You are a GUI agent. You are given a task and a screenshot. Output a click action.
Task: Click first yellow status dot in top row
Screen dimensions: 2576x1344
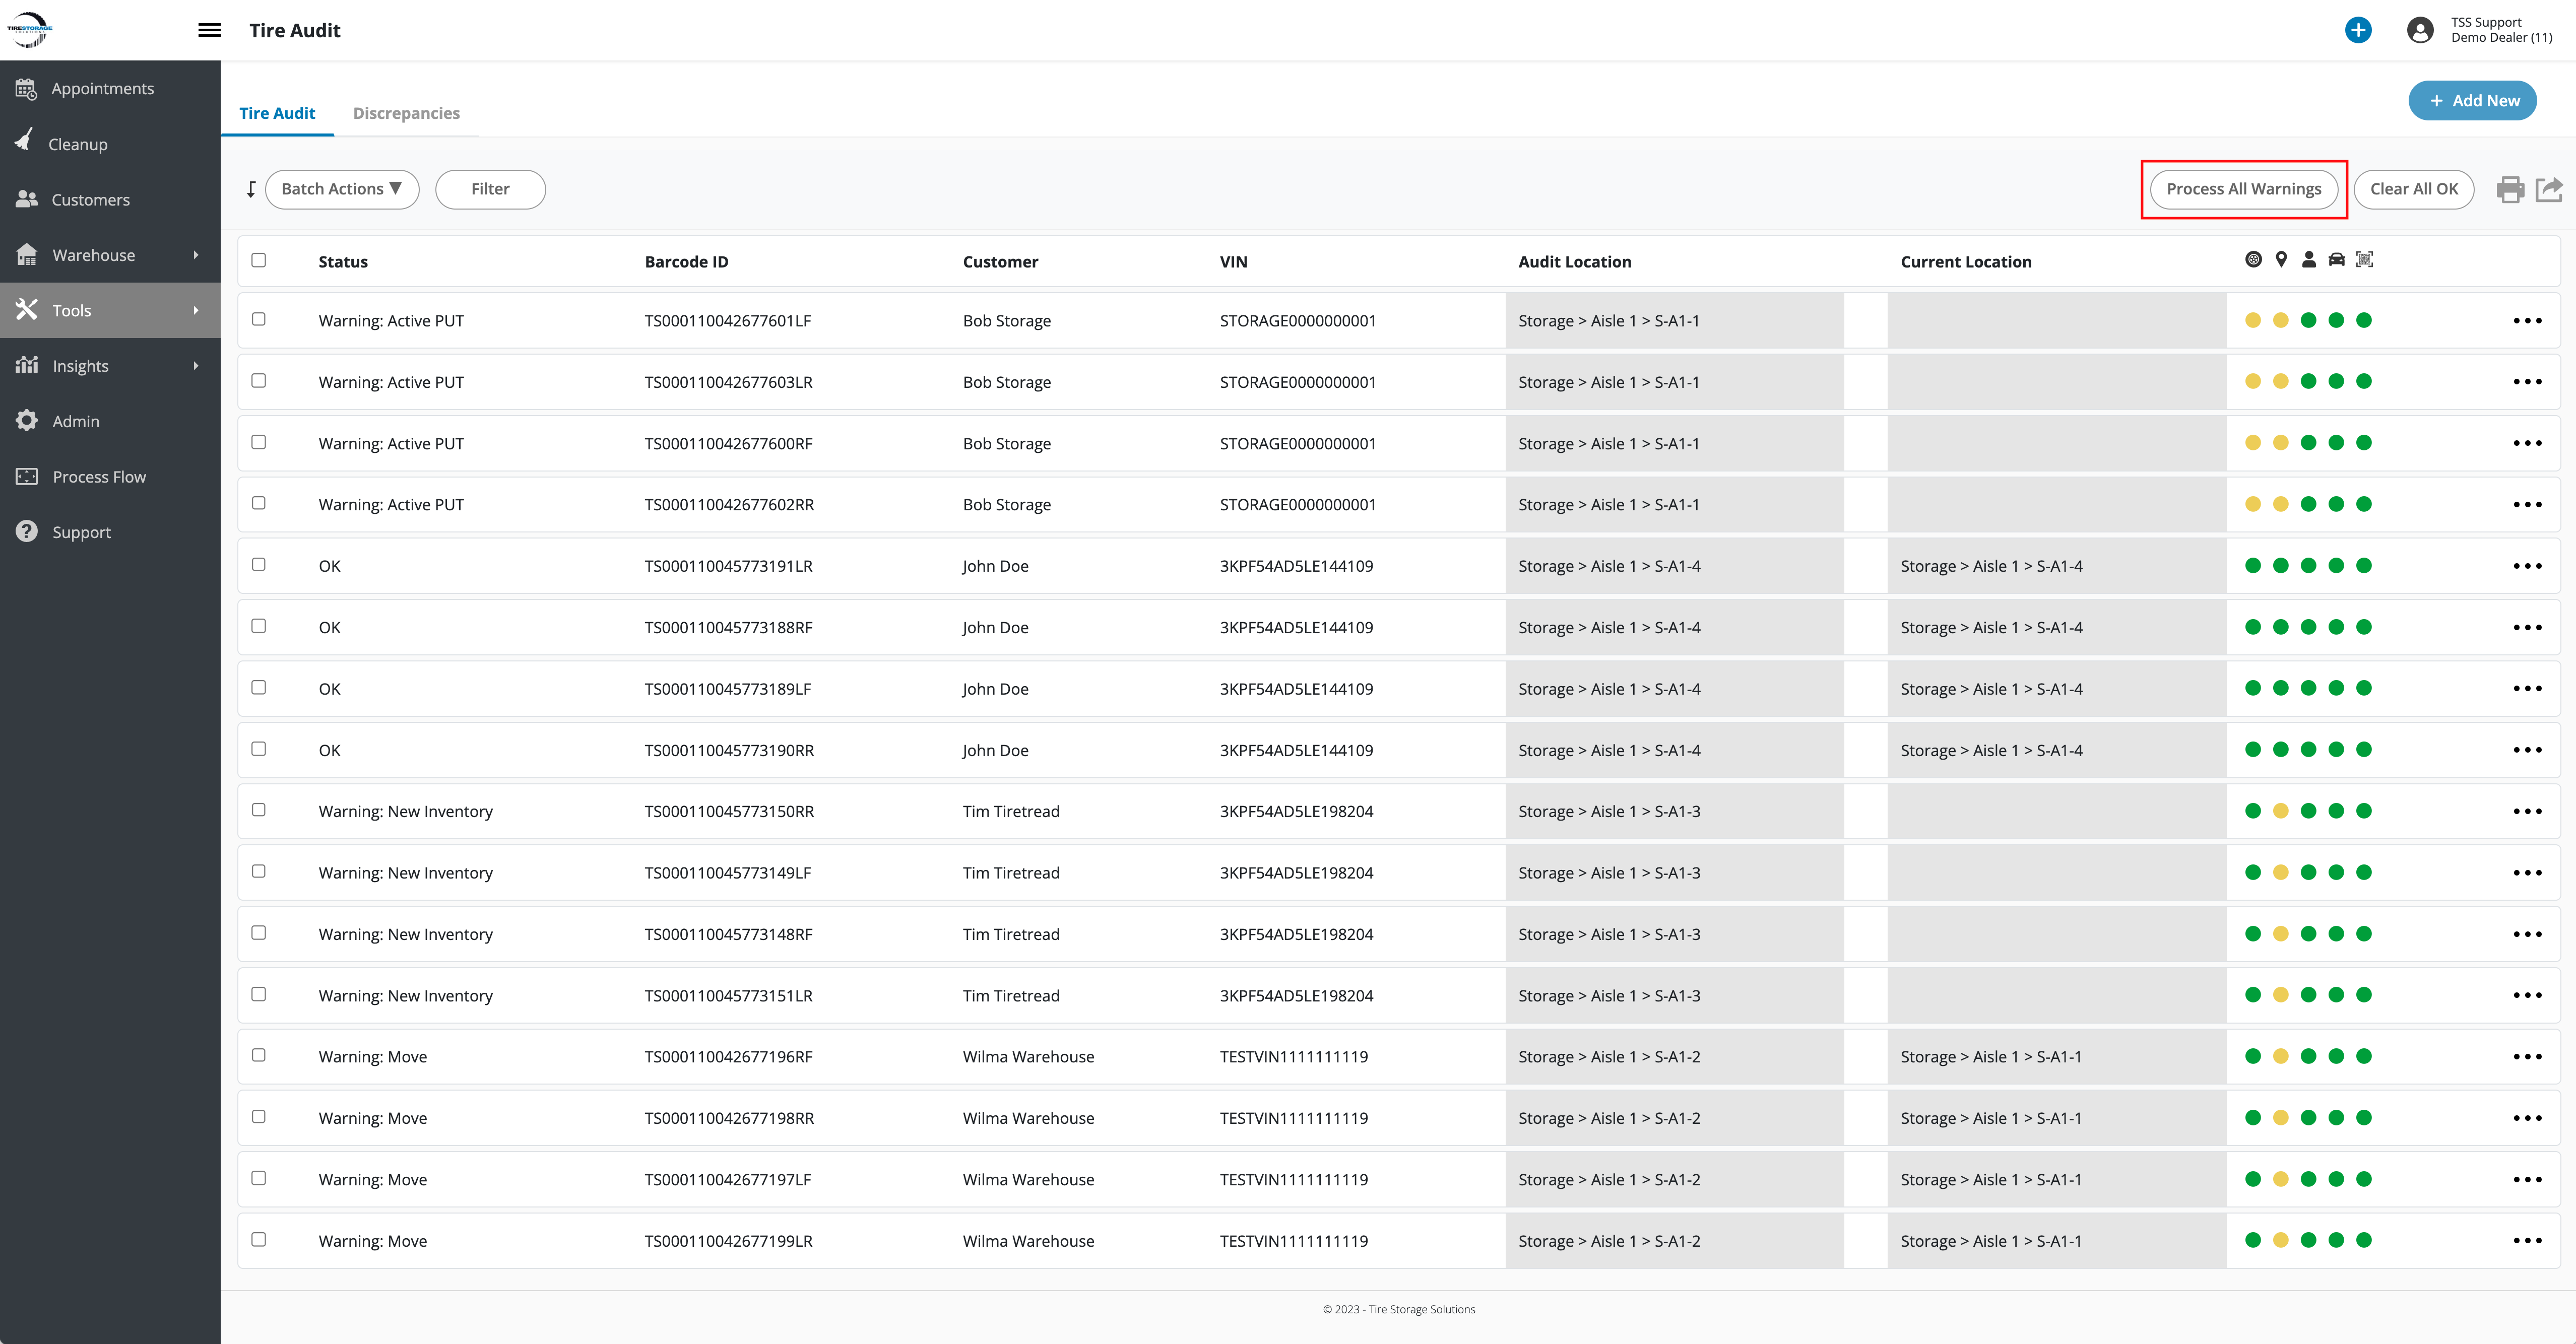(x=2253, y=321)
